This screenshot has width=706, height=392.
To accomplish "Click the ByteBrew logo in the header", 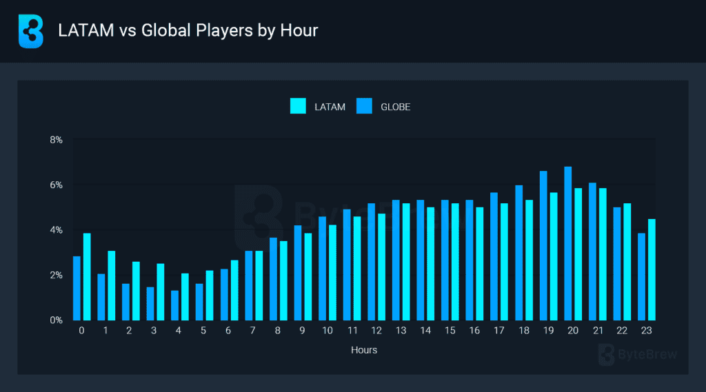I will pos(31,31).
